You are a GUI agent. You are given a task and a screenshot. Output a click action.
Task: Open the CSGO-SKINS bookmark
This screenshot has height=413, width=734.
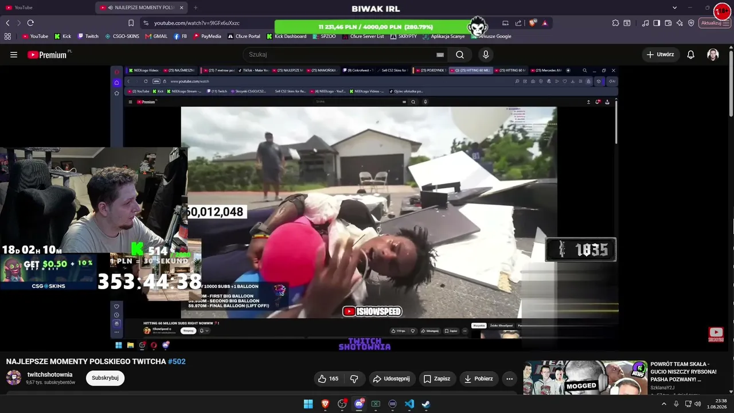[x=122, y=36]
